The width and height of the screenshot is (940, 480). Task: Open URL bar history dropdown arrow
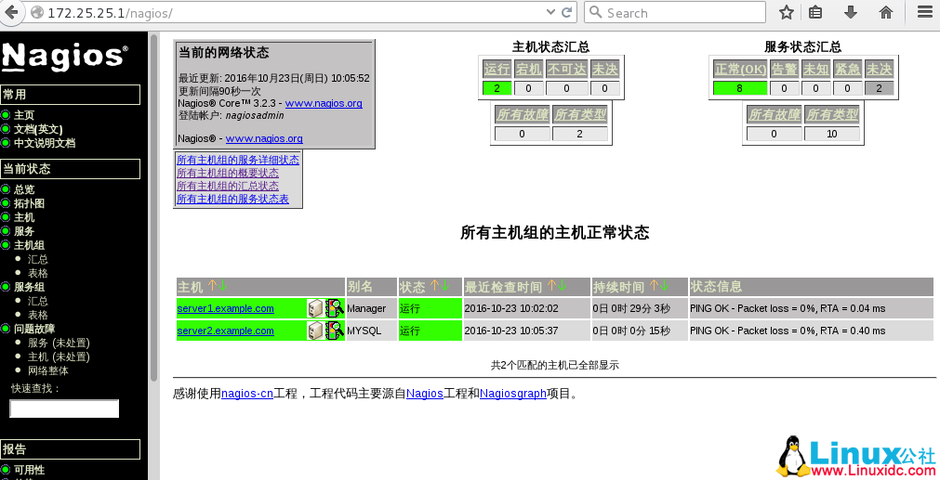pyautogui.click(x=549, y=12)
